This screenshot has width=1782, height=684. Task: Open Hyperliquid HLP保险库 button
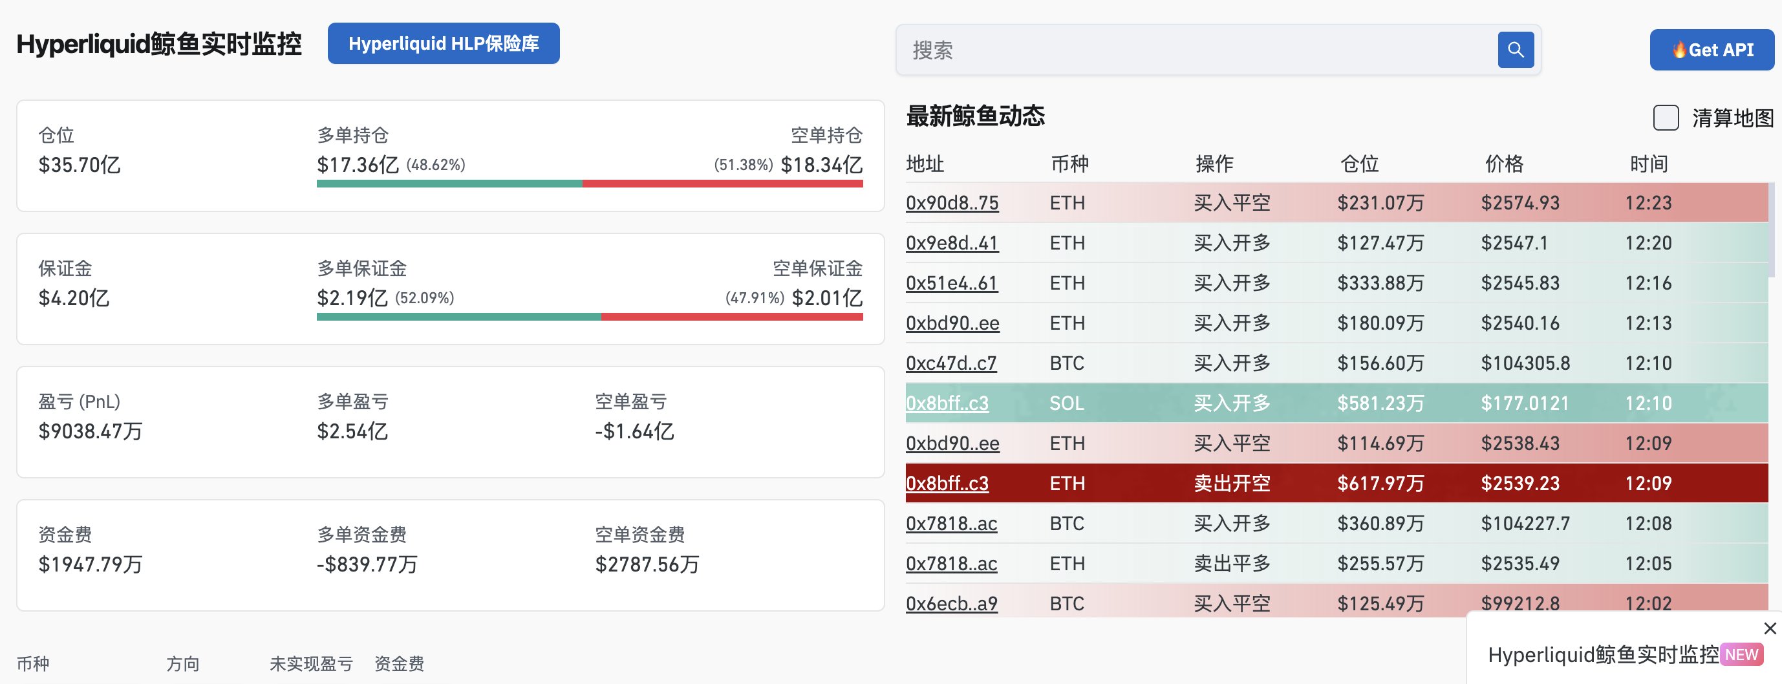444,43
